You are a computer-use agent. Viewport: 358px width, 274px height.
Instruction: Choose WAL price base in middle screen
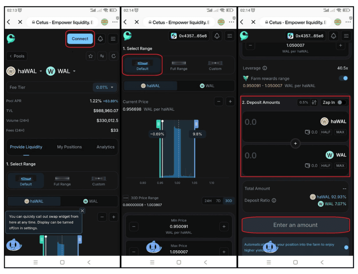[207, 86]
